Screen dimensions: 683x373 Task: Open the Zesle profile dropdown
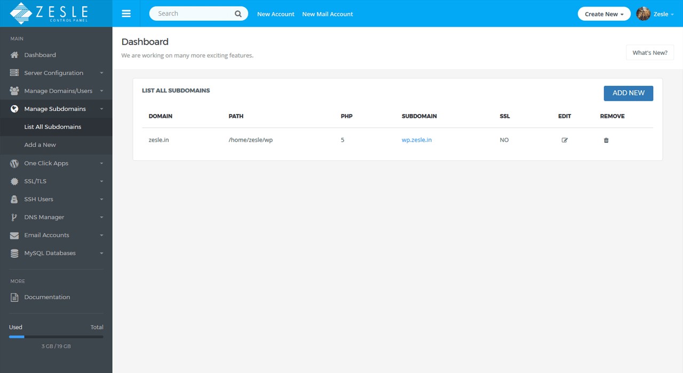(655, 14)
